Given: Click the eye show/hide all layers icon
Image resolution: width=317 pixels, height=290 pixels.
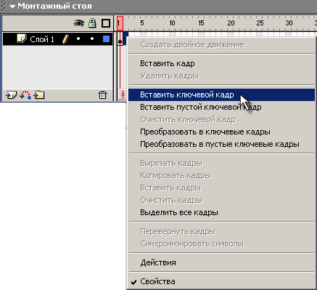Looking at the screenshot, I should [x=79, y=23].
